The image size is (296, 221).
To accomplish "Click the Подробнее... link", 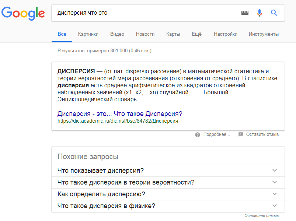I will pyautogui.click(x=217, y=134).
